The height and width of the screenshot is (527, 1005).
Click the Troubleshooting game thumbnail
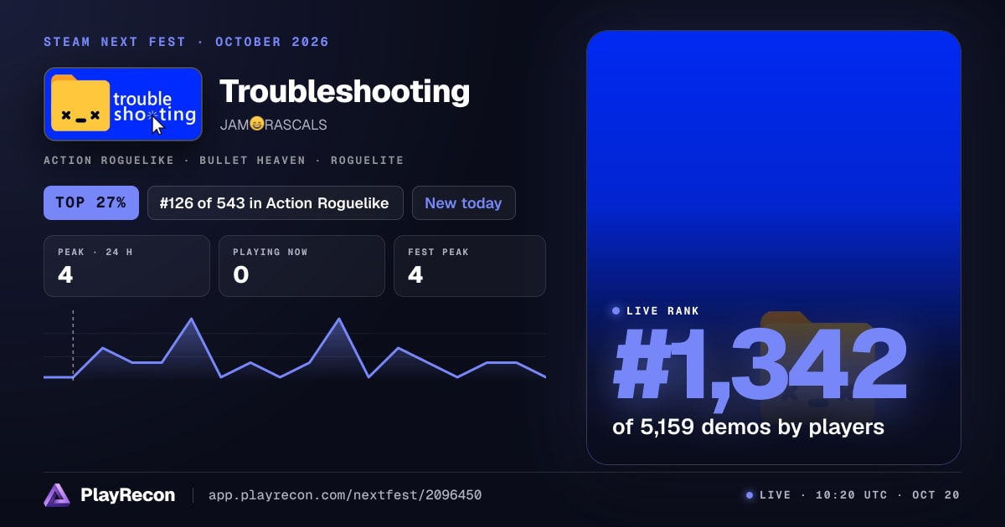point(123,104)
